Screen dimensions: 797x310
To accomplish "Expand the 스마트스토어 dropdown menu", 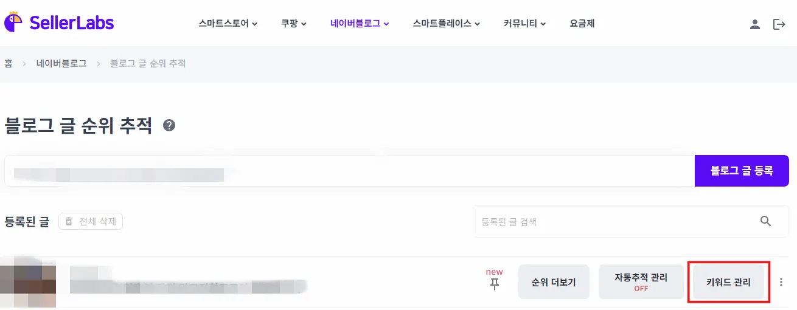I will [x=228, y=24].
